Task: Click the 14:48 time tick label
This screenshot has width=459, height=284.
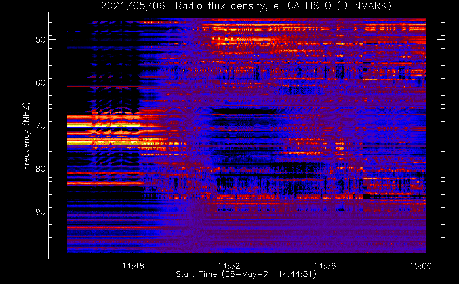Action: coord(133,266)
